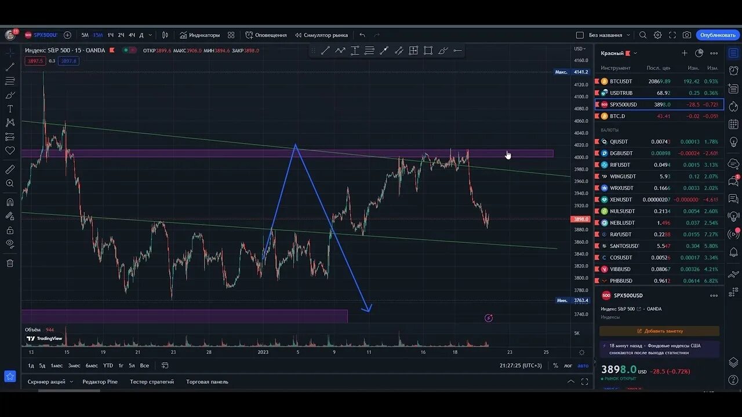This screenshot has width=742, height=417.
Task: Undo the last action
Action: pos(362,35)
